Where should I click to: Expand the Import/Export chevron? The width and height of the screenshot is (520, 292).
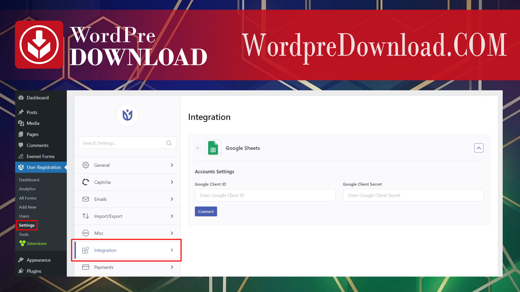point(172,216)
